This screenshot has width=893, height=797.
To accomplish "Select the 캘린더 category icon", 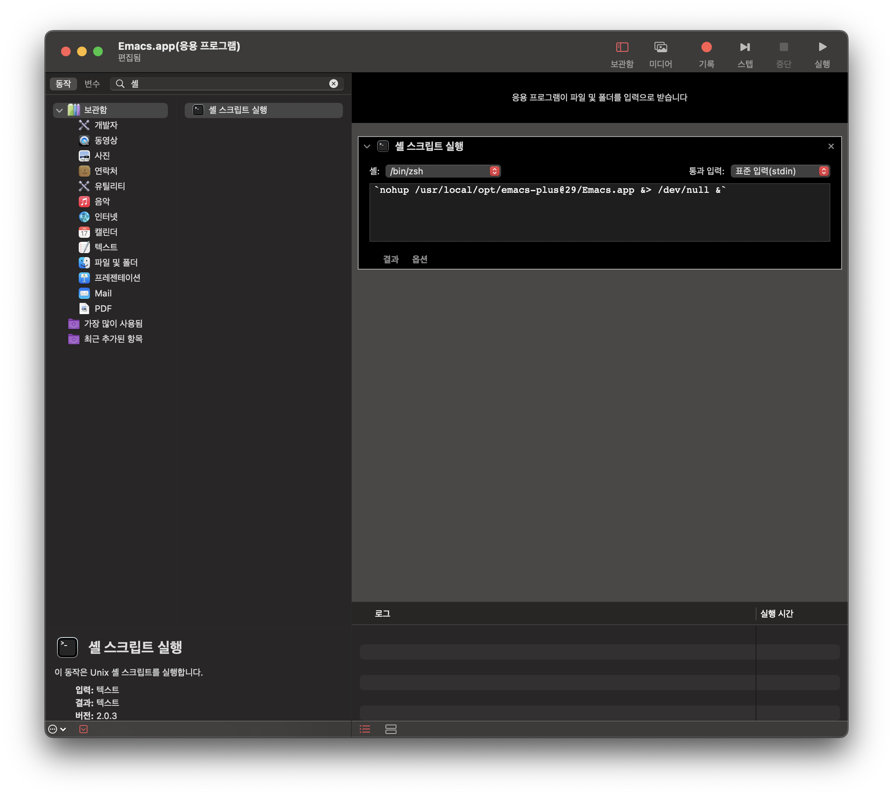I will point(84,232).
